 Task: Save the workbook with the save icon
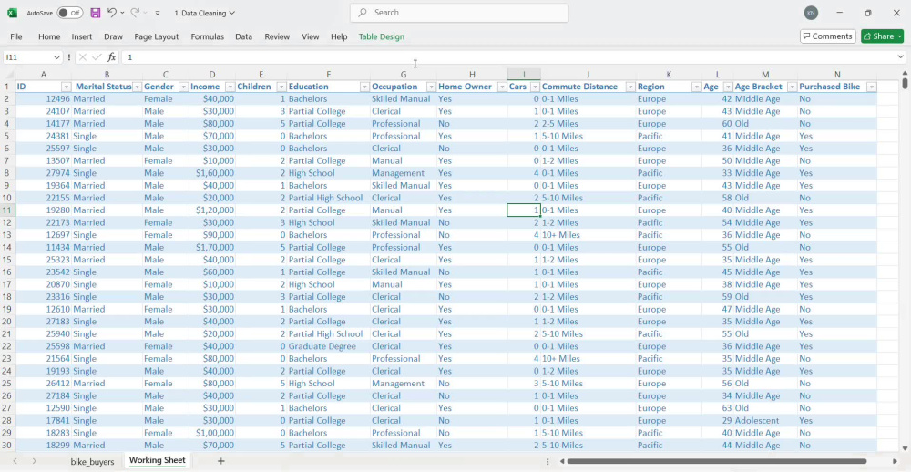[96, 13]
